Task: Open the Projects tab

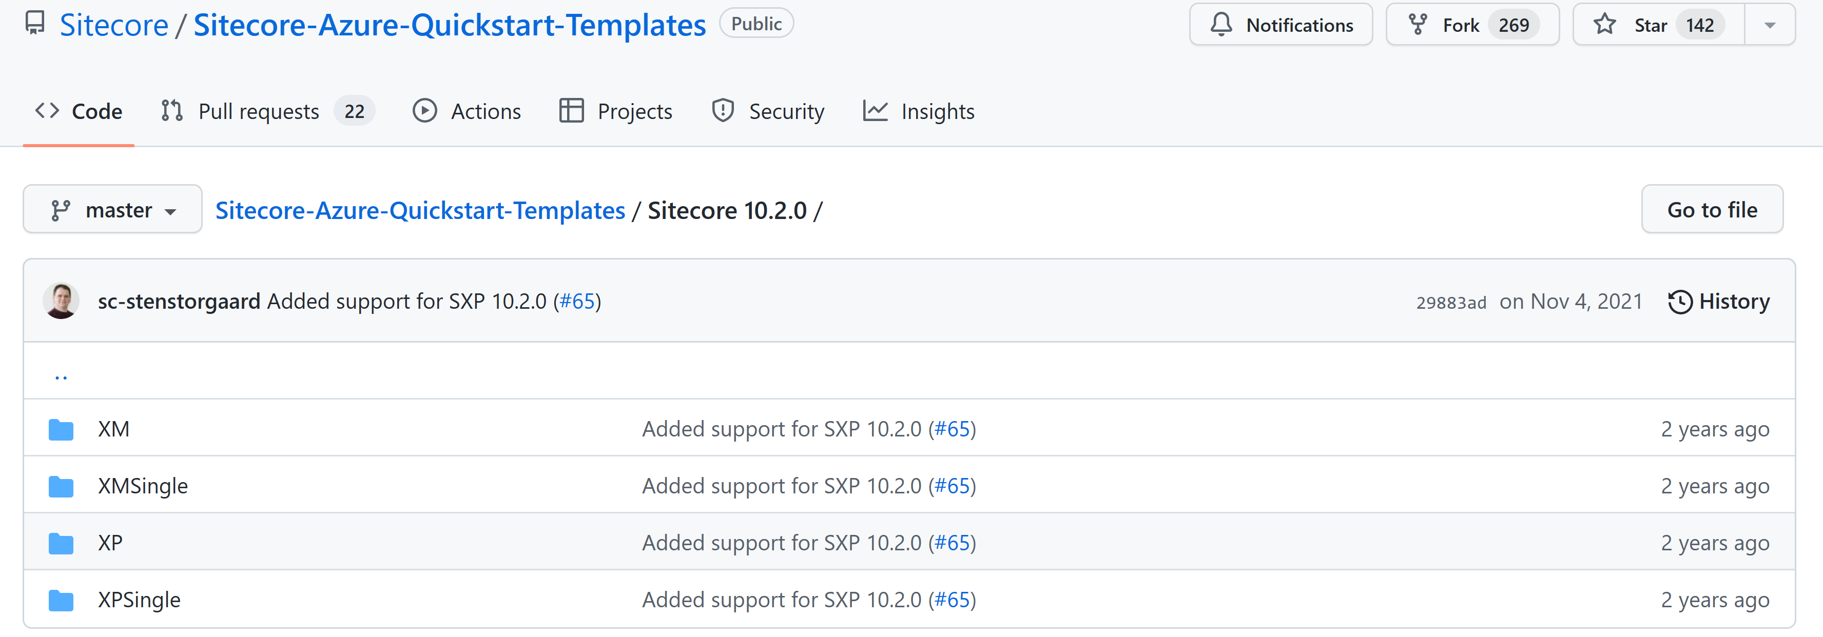Action: pyautogui.click(x=615, y=111)
